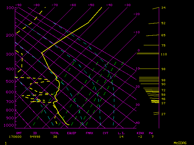Click the 40 isotherm label at right
194x145 pixels.
[138, 123]
